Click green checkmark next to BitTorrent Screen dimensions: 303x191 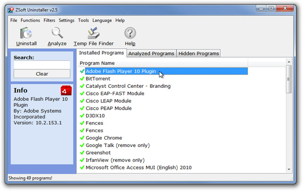[x=82, y=79]
